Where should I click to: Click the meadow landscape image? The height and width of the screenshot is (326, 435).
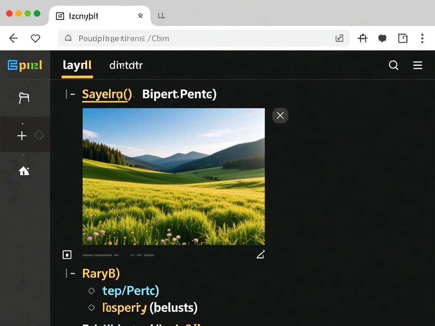tap(174, 177)
